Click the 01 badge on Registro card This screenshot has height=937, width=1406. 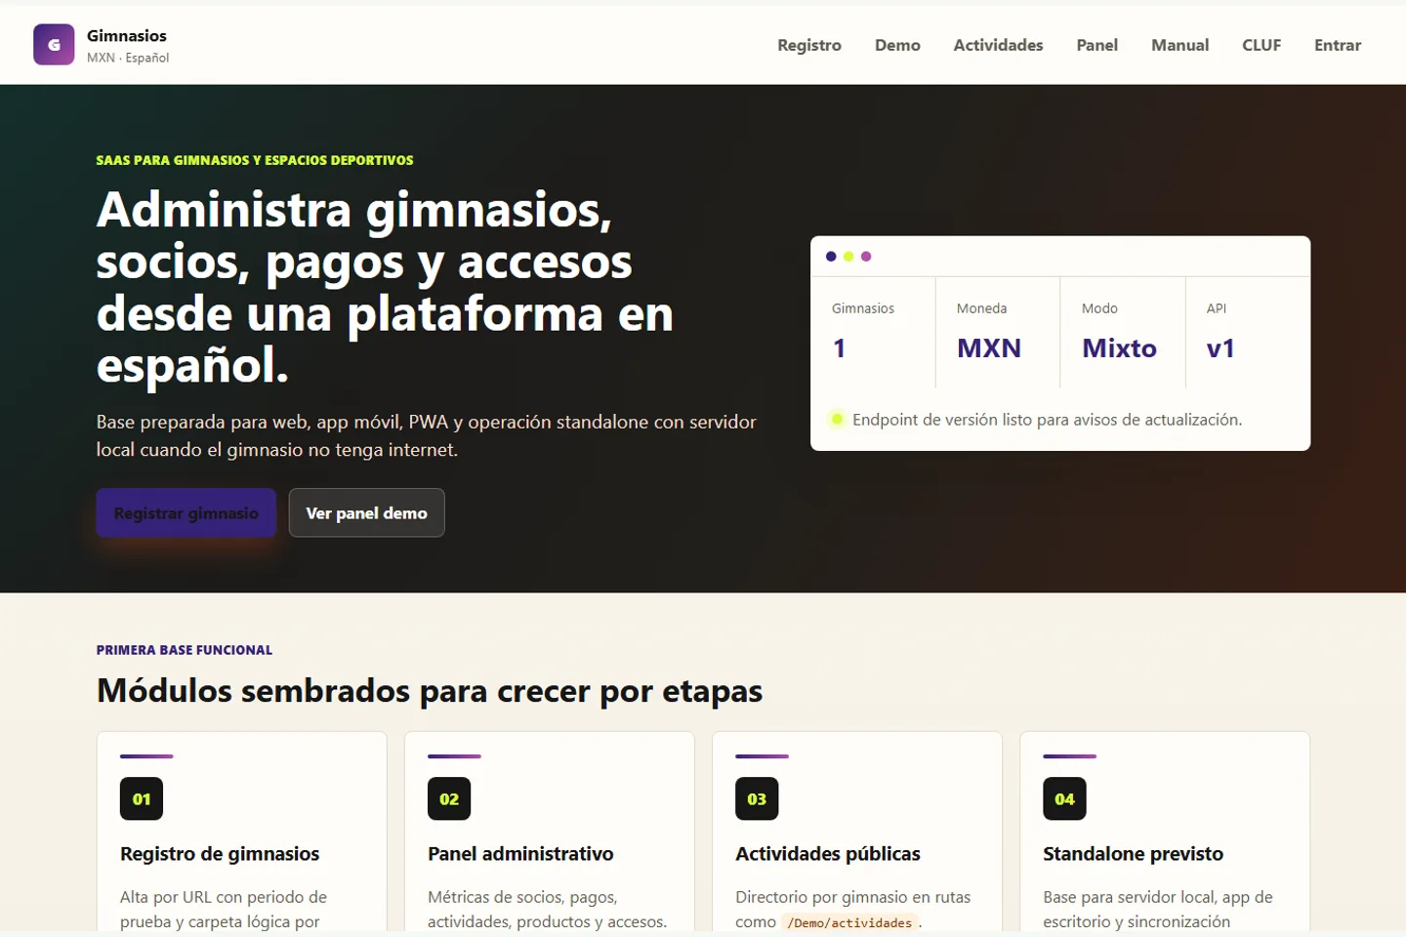pos(142,798)
